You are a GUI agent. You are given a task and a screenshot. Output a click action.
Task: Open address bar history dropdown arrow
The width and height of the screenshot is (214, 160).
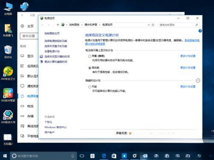tap(149, 25)
